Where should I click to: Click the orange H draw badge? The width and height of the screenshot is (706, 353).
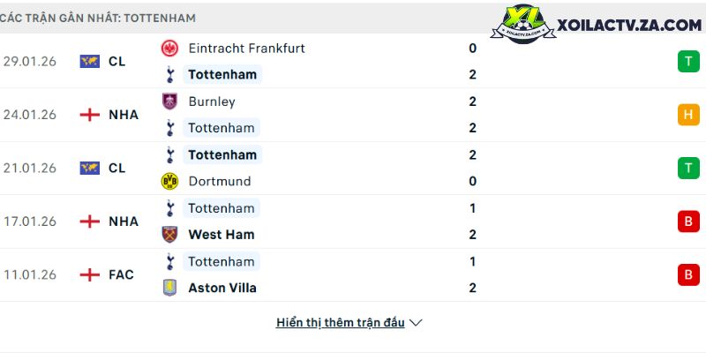[687, 115]
